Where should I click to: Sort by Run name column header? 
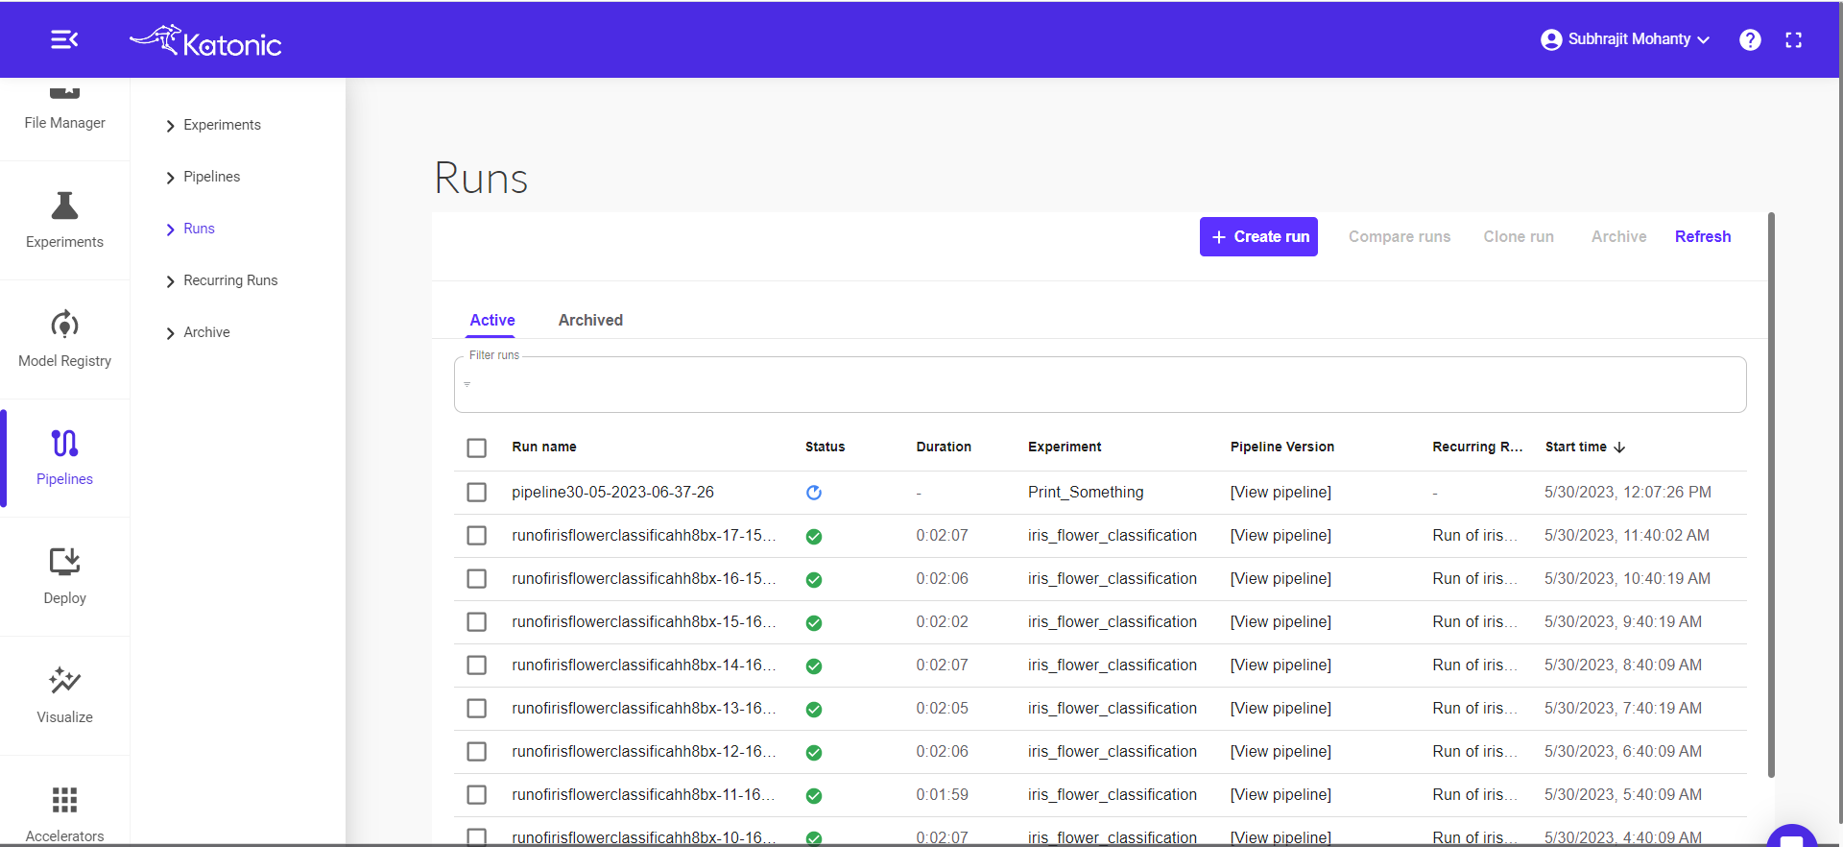[x=544, y=447]
